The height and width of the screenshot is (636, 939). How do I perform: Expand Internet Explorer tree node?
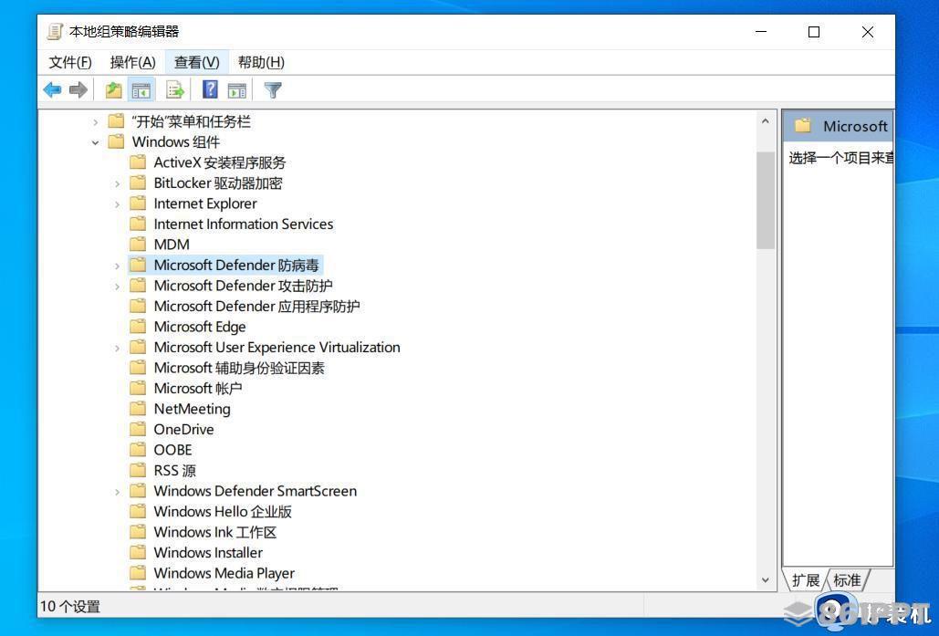[118, 204]
